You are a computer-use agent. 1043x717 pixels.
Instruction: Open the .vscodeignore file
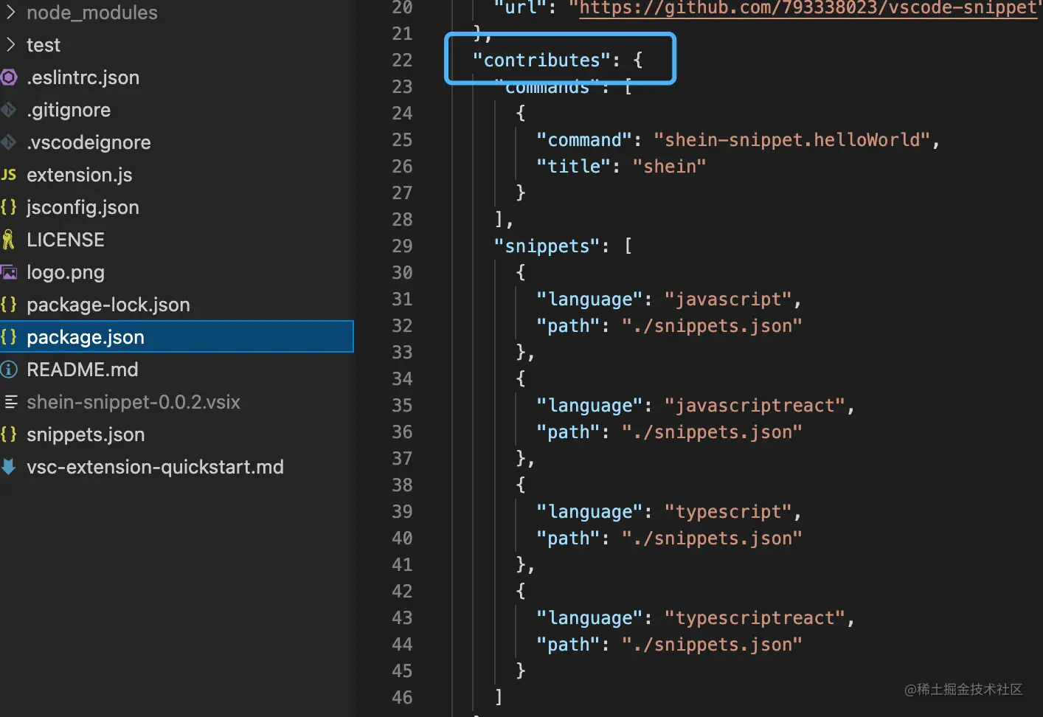89,142
